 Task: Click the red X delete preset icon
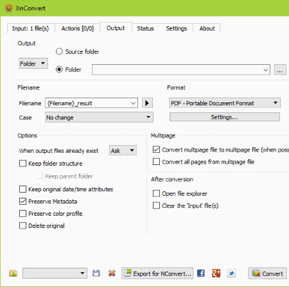[112, 274]
